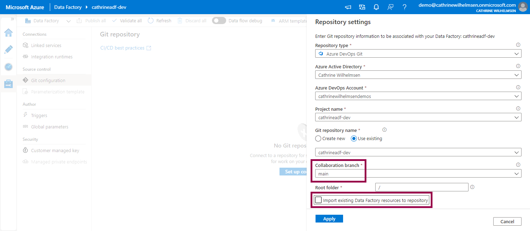
Task: Open the feedback smiley icon in top bar
Action: click(390, 7)
